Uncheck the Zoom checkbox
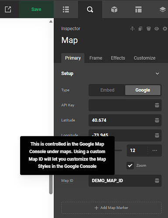The width and height of the screenshot is (168, 218). pyautogui.click(x=130, y=166)
